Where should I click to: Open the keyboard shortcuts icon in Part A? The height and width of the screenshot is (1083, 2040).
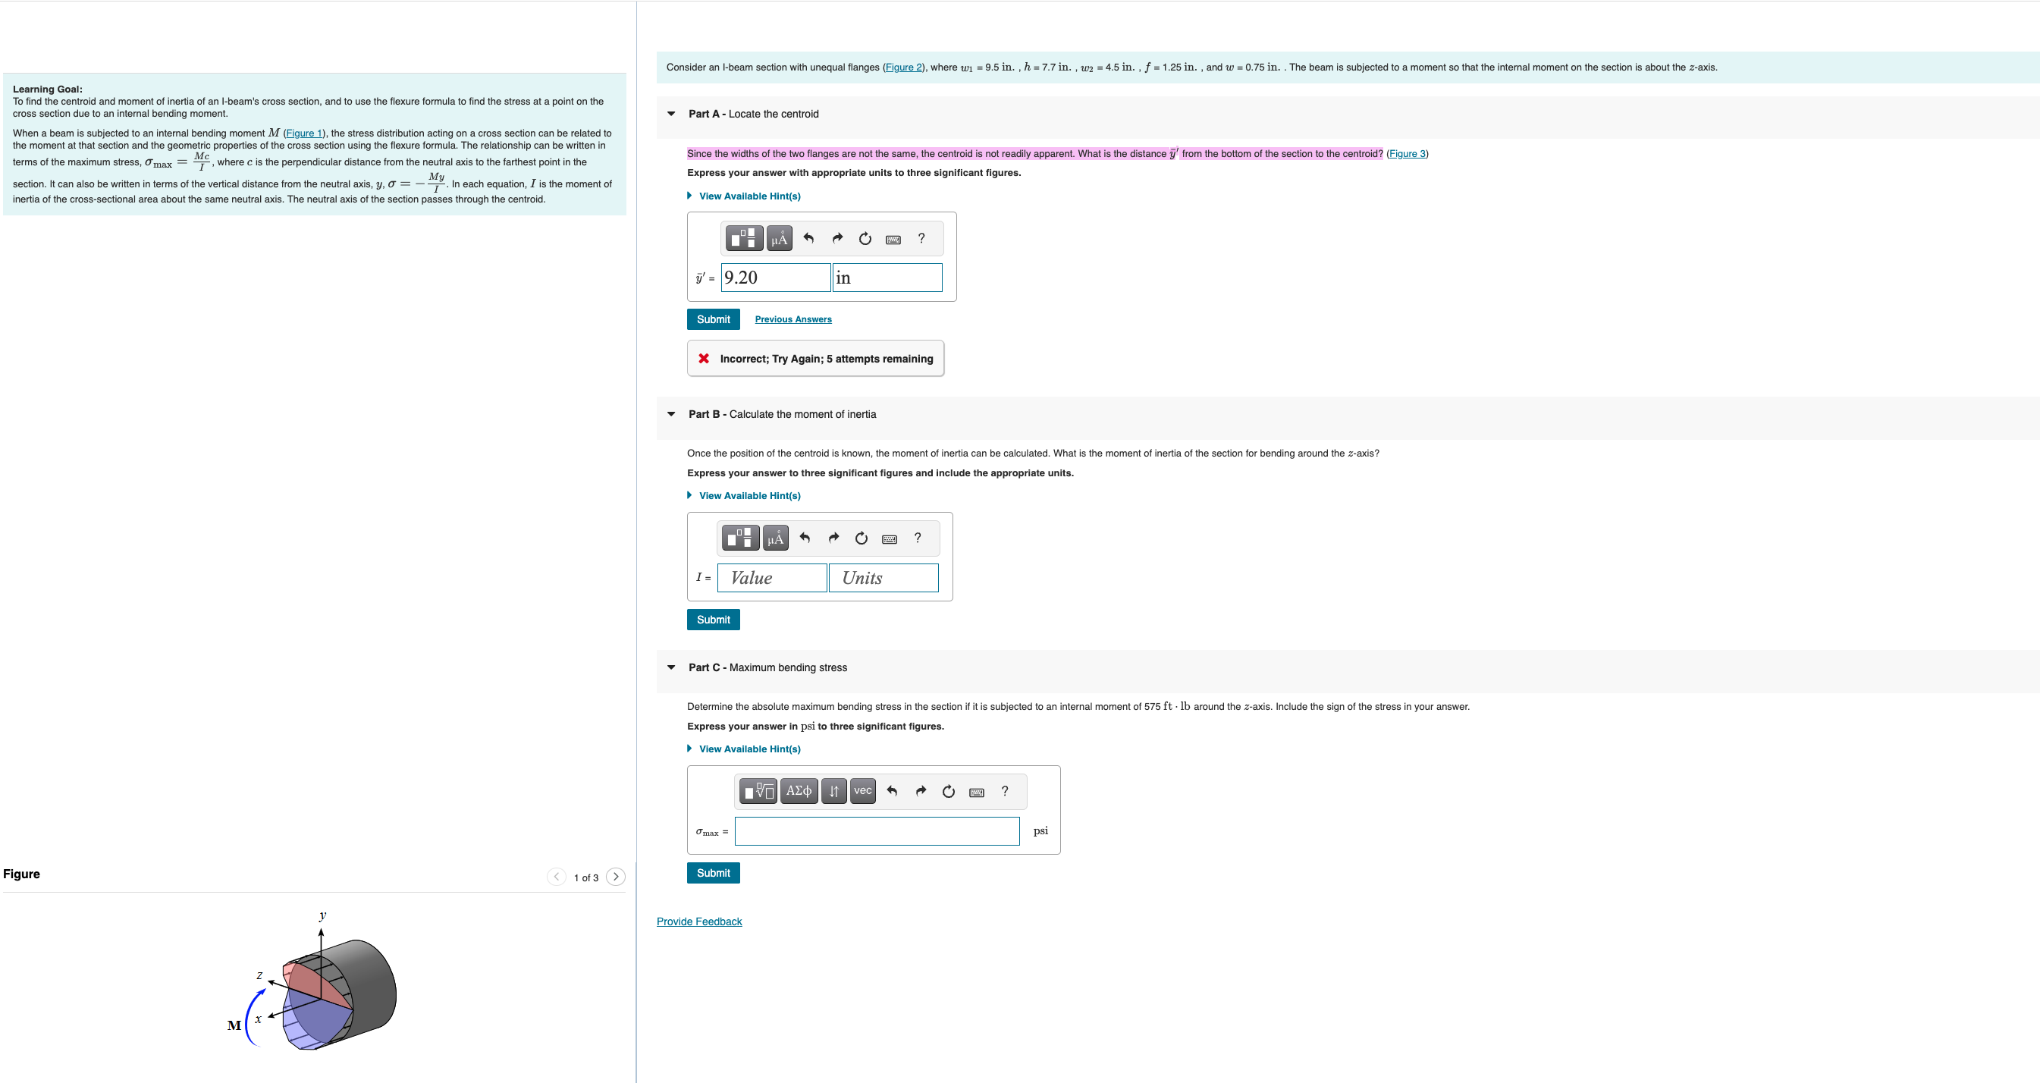click(893, 239)
